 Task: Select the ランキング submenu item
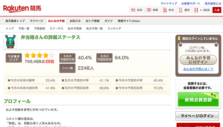click(x=114, y=28)
